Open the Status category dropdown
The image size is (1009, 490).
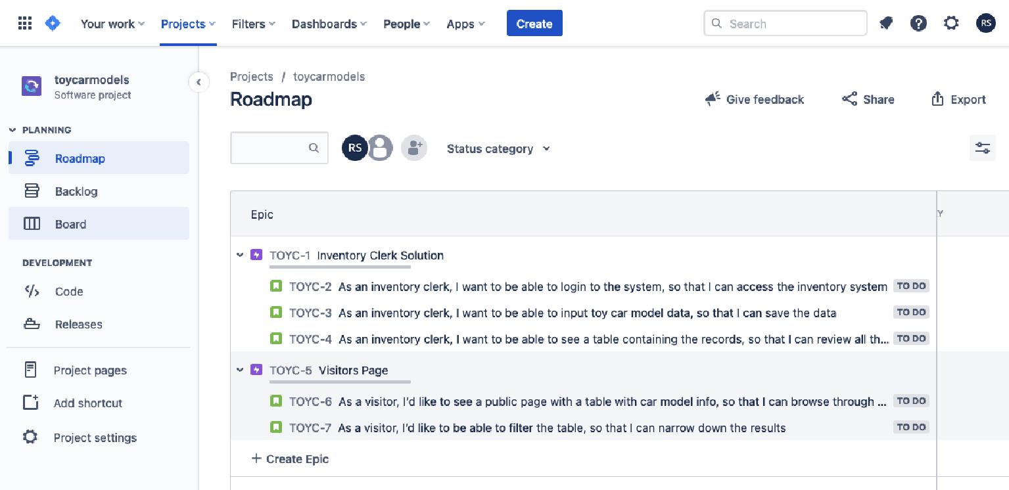pos(498,148)
